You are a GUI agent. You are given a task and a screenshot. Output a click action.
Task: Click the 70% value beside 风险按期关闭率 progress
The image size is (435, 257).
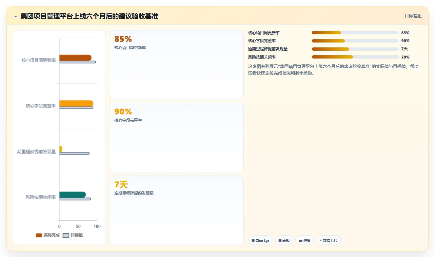(405, 57)
